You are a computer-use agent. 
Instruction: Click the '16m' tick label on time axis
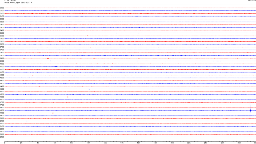click(139, 143)
